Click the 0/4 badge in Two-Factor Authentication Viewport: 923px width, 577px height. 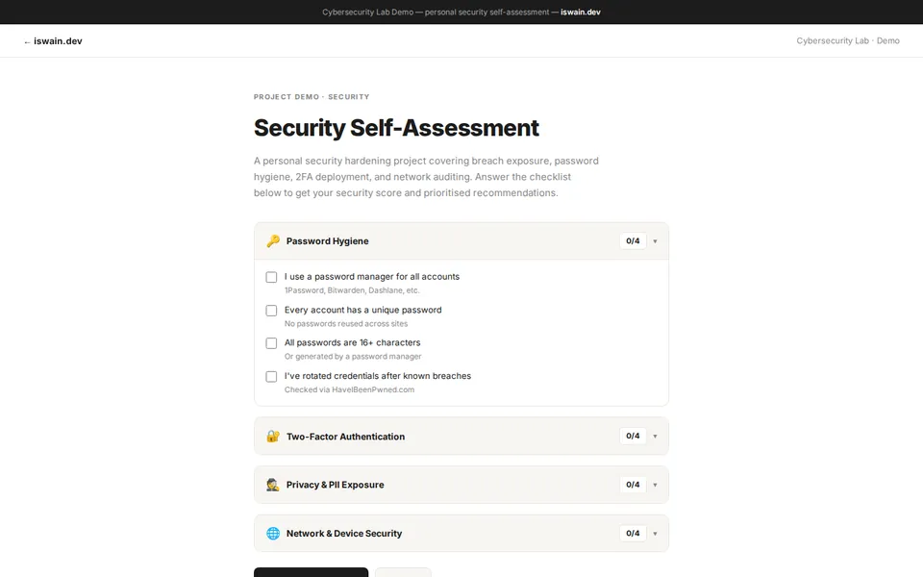tap(633, 436)
